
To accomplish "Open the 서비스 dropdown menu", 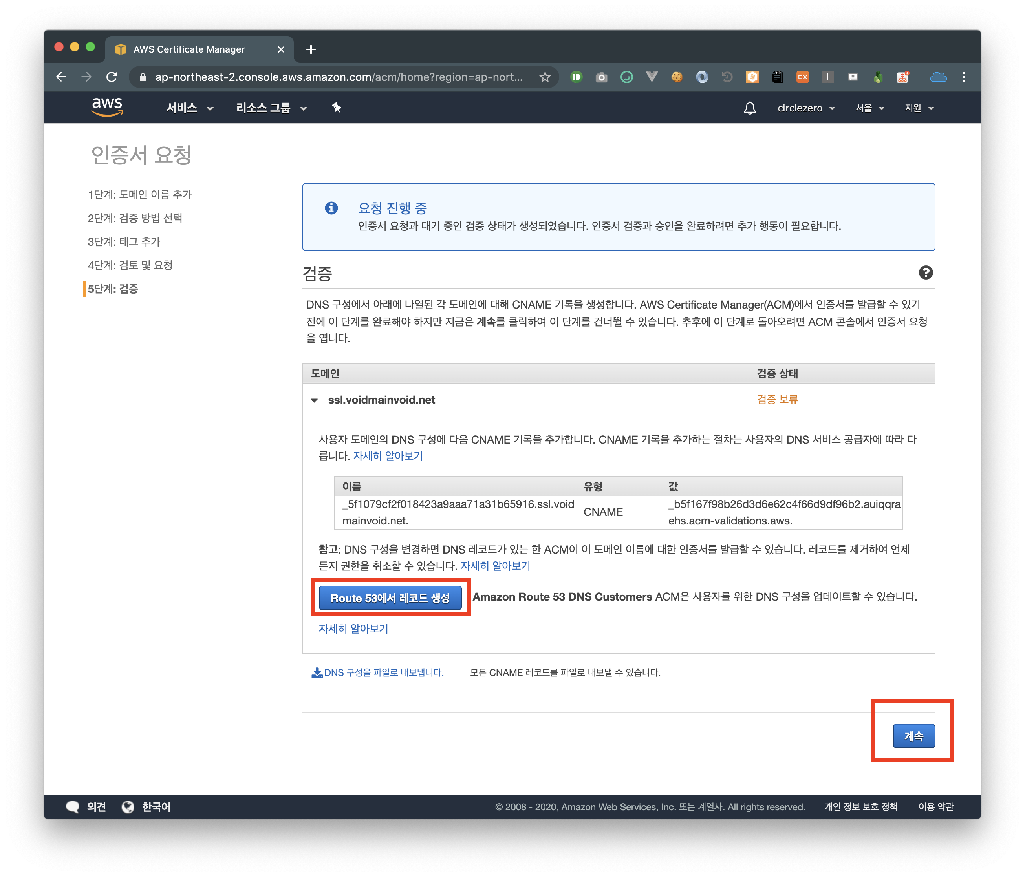I will 189,108.
